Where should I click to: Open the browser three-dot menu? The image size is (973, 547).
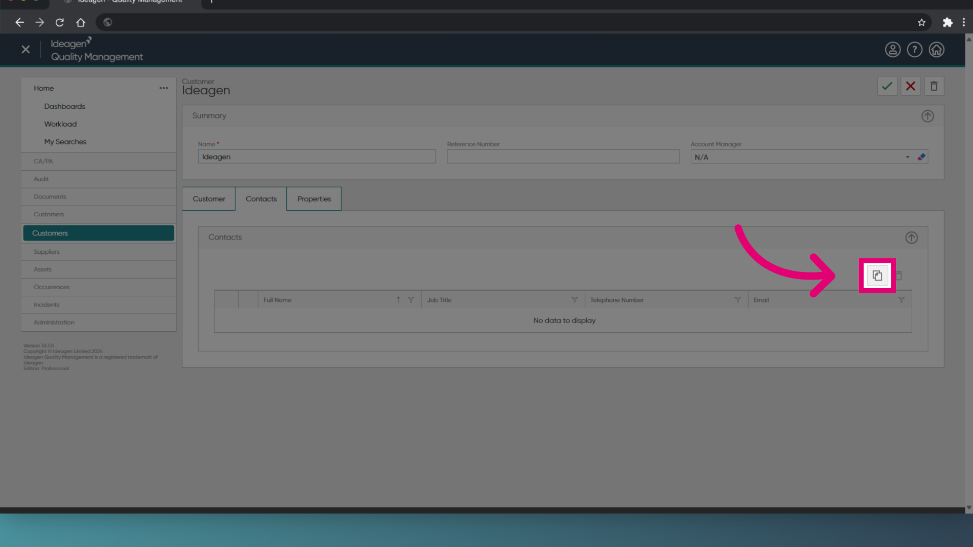coord(964,22)
